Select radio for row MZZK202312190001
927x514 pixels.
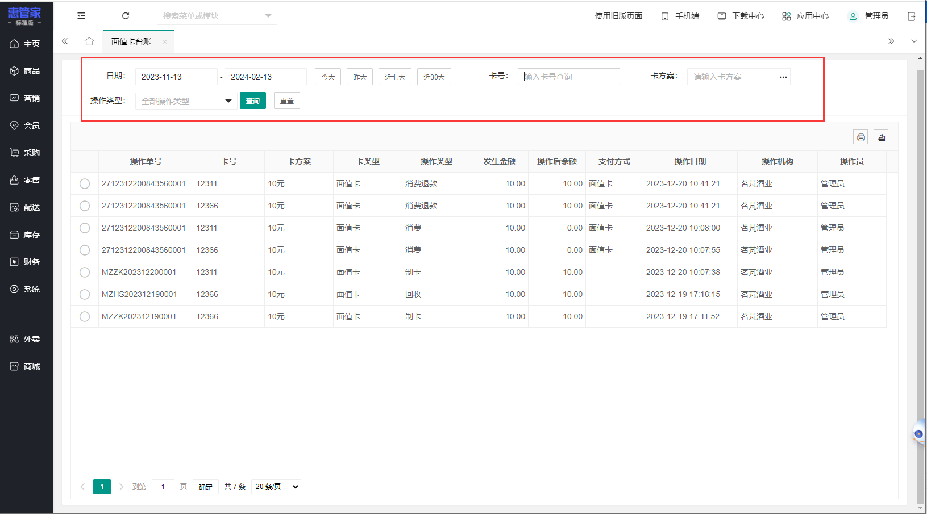pos(85,316)
